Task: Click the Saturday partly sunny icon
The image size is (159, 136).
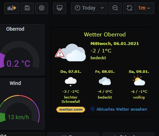Action: pos(139,80)
